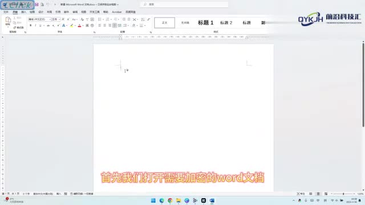Apply 无间隔 no spacing style

(185, 23)
